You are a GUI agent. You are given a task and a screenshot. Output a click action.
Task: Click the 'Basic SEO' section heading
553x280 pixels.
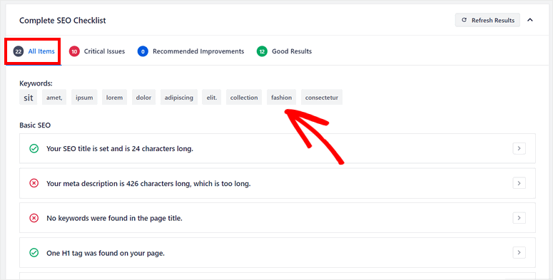coord(35,125)
